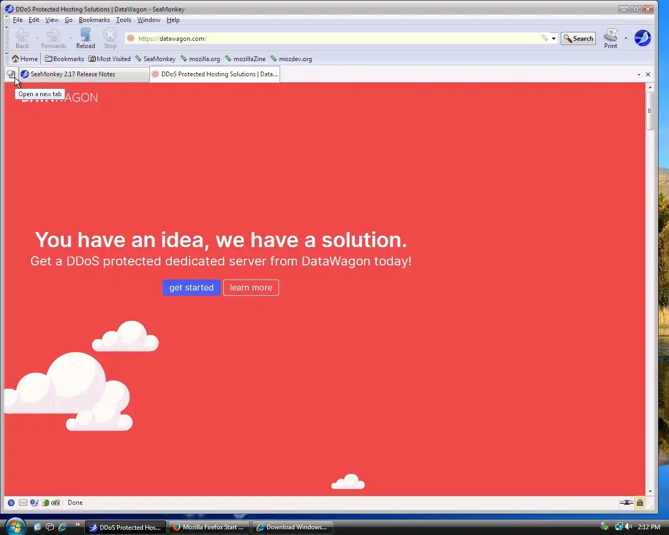
Task: Open the URL bar history dropdown
Action: pos(553,38)
